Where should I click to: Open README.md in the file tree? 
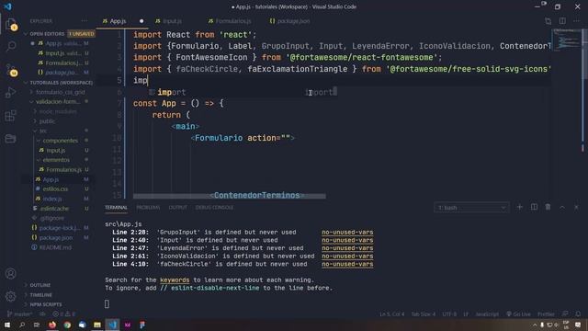tap(55, 247)
